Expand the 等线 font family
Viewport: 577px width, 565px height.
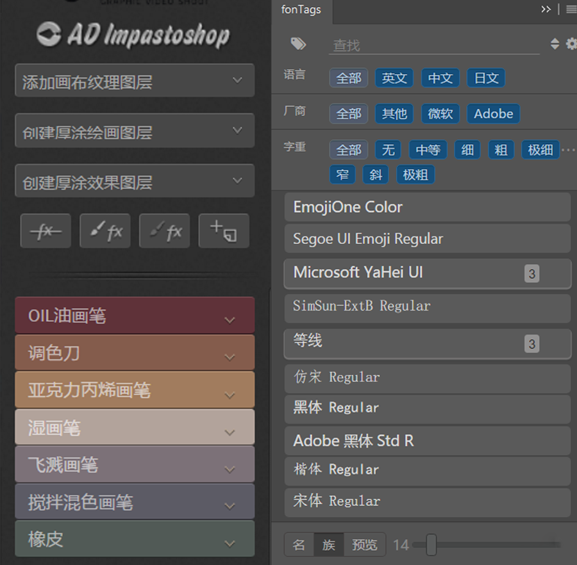click(x=428, y=344)
